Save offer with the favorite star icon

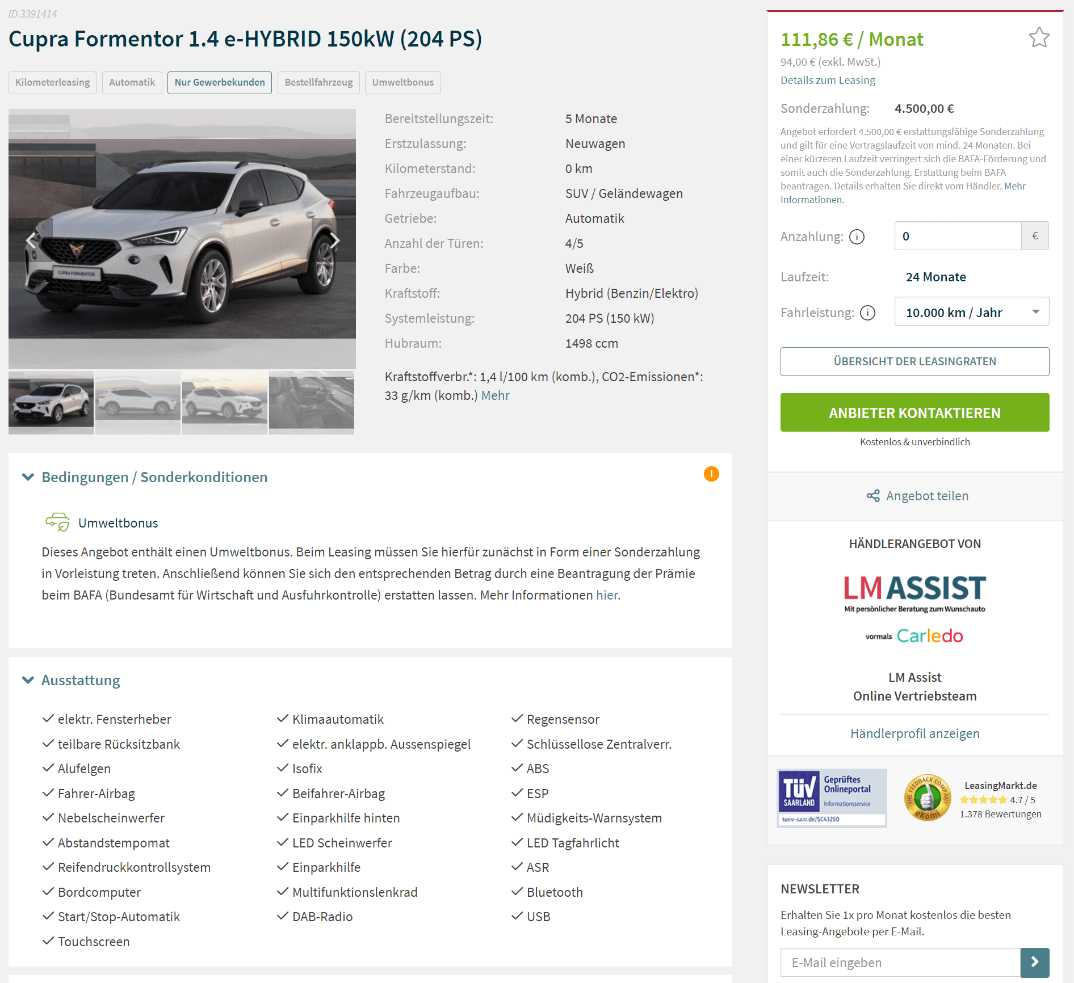coord(1039,38)
